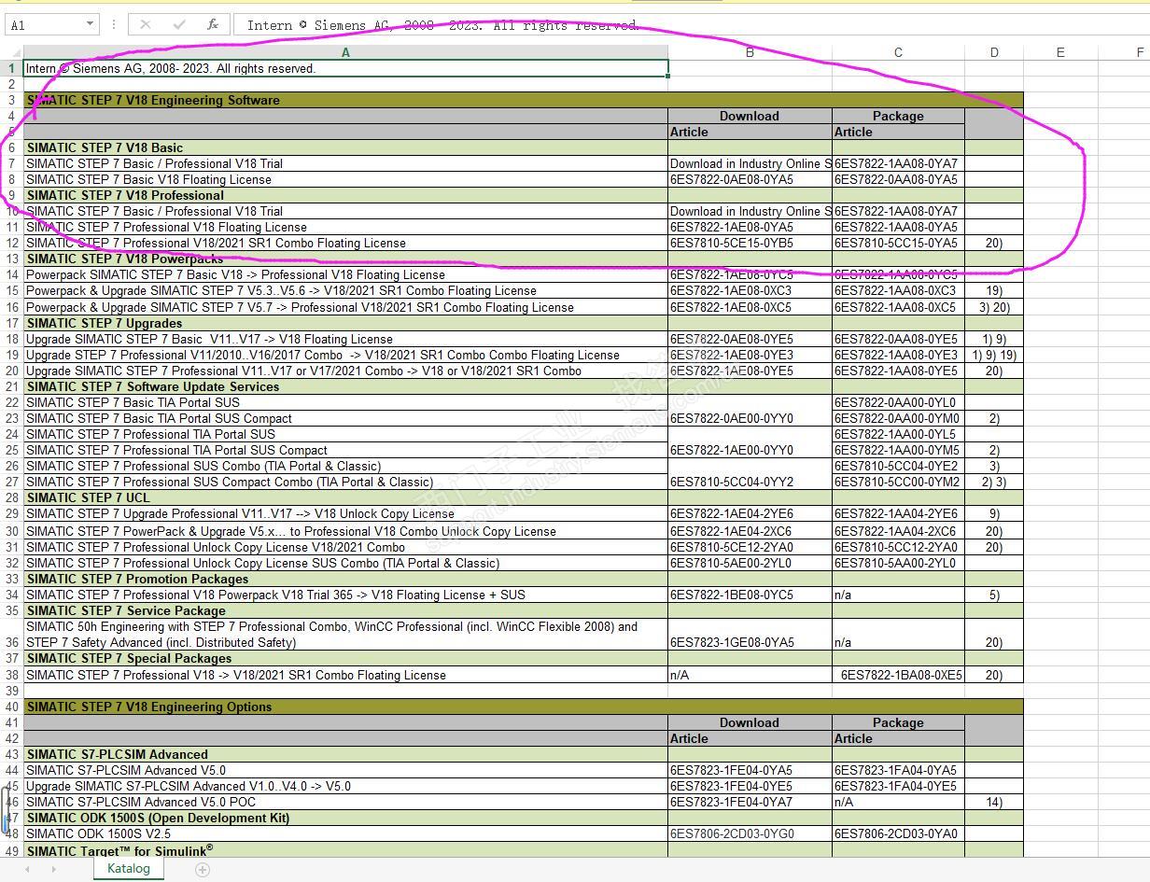Select cell '6ES7810-5CC04-0YE2'
Image resolution: width=1150 pixels, height=882 pixels.
[898, 466]
